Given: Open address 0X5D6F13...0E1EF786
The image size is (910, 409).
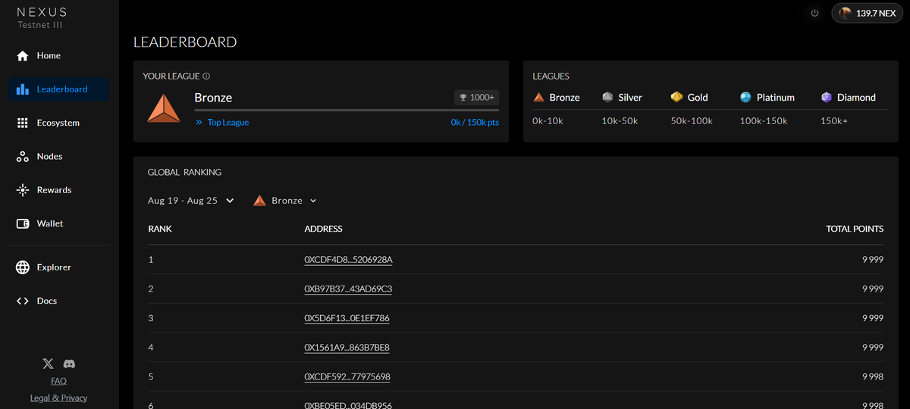Looking at the screenshot, I should click(x=347, y=318).
